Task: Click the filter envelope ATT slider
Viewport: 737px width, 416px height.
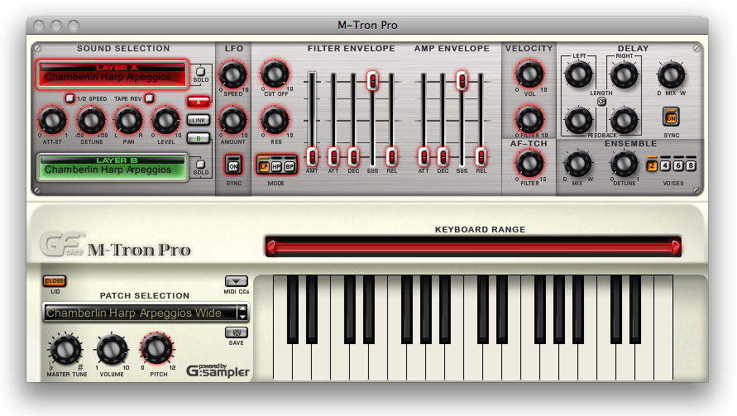Action: pyautogui.click(x=333, y=156)
